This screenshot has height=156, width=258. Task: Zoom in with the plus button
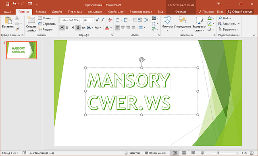tap(237, 153)
